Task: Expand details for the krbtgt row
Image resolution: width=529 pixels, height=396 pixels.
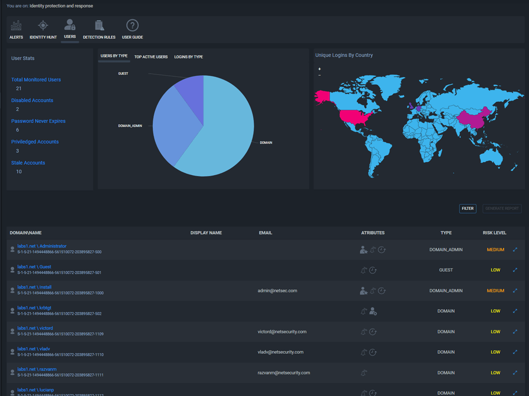Action: (x=515, y=311)
